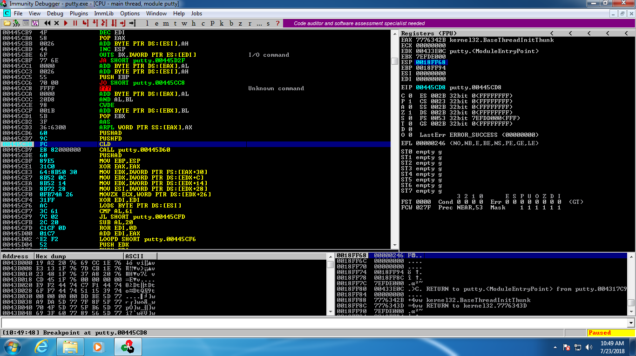The height and width of the screenshot is (356, 636).
Task: Restart the program with the rewind icon
Action: (x=47, y=23)
